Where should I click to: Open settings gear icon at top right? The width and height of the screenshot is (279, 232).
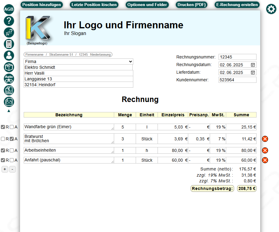pyautogui.click(x=271, y=9)
